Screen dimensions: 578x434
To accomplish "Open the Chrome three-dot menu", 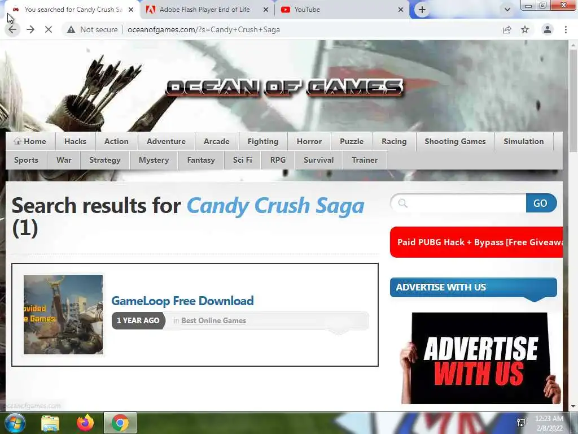I will pyautogui.click(x=566, y=29).
